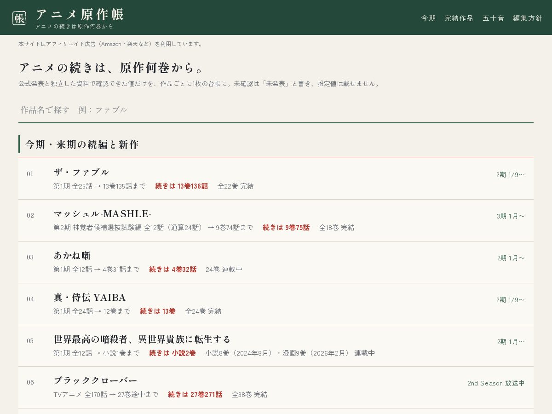Open the 今期 nav item
The width and height of the screenshot is (552, 414).
point(428,18)
